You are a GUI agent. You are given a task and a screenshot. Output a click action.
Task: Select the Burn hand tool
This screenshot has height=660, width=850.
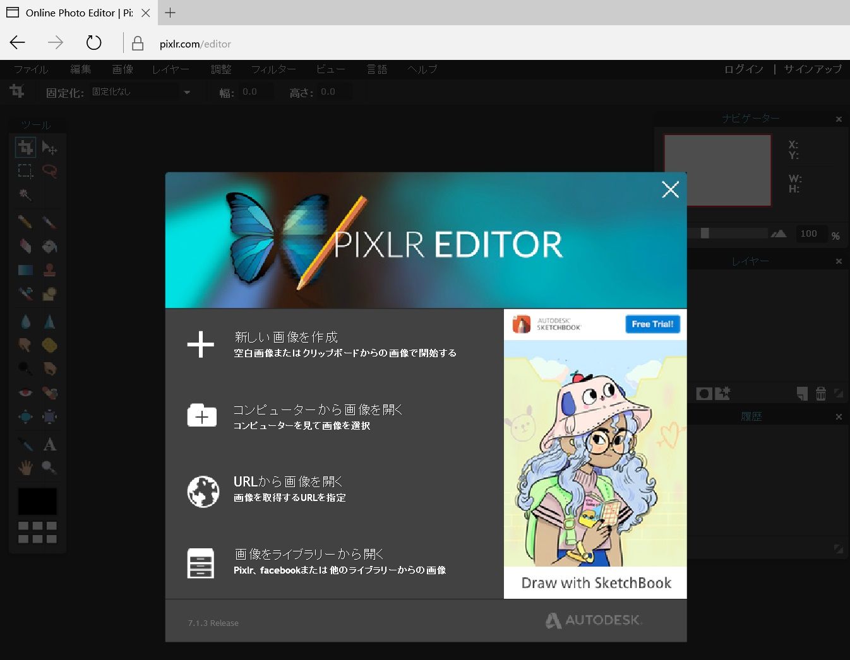(49, 368)
